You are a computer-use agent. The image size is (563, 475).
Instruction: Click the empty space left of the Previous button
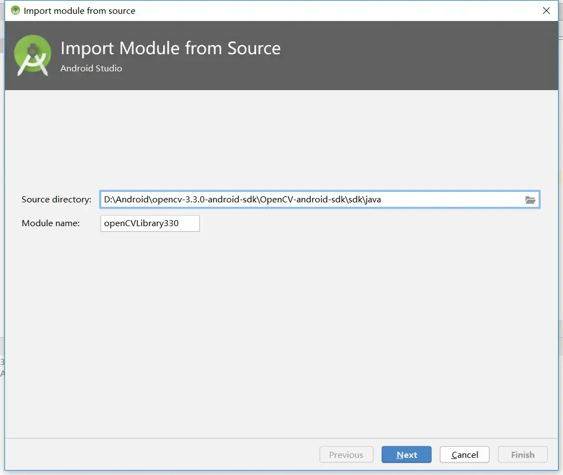coord(166,455)
